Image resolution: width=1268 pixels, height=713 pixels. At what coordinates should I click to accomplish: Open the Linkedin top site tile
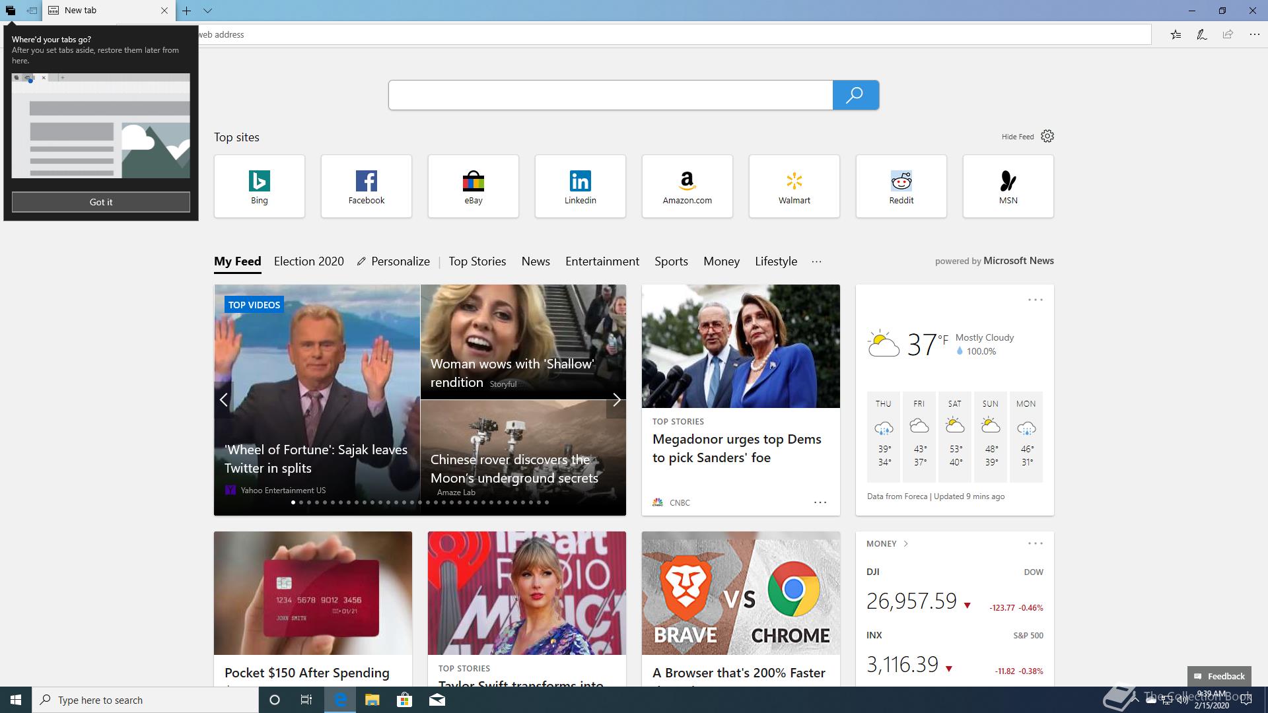581,186
